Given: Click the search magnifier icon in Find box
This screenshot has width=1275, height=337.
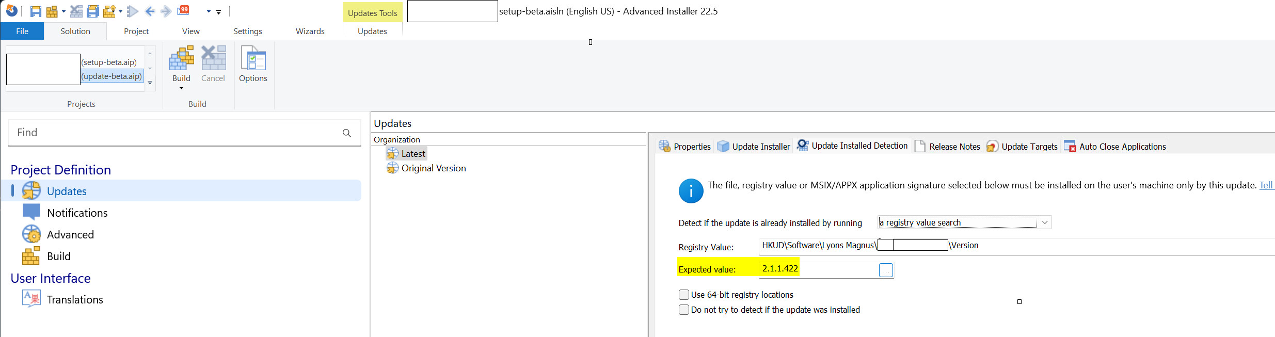Looking at the screenshot, I should pos(347,133).
